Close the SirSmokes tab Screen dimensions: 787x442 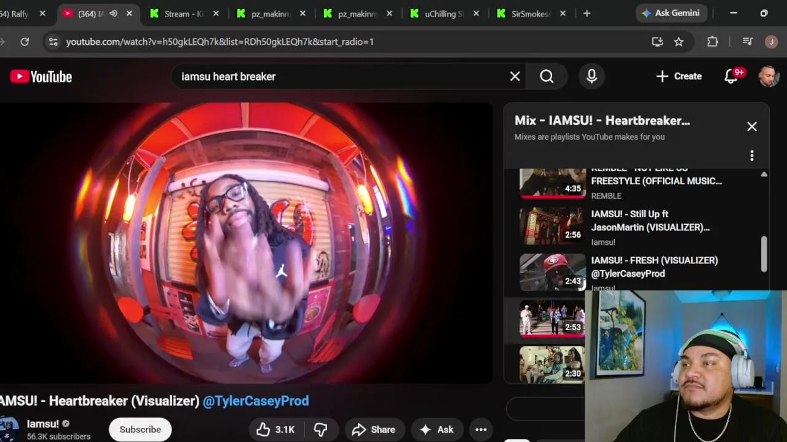coord(563,14)
